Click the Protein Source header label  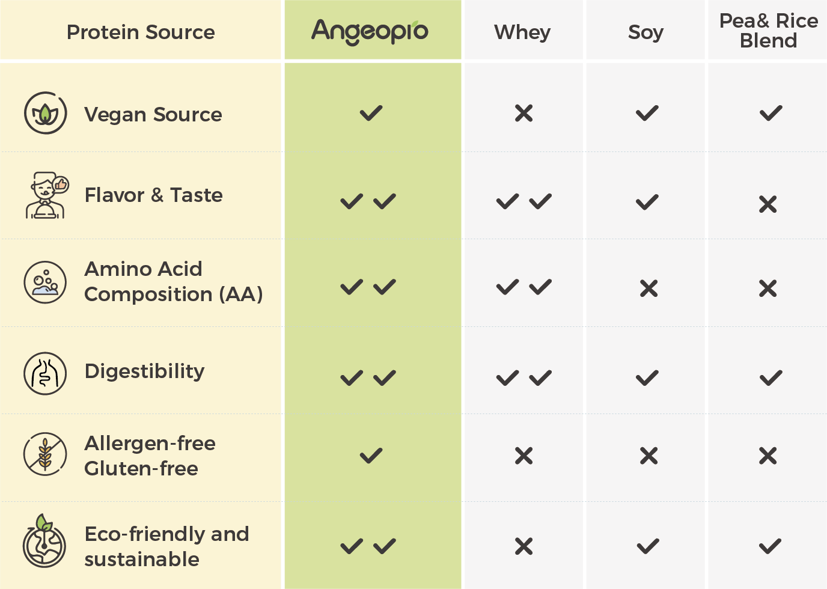(x=141, y=32)
